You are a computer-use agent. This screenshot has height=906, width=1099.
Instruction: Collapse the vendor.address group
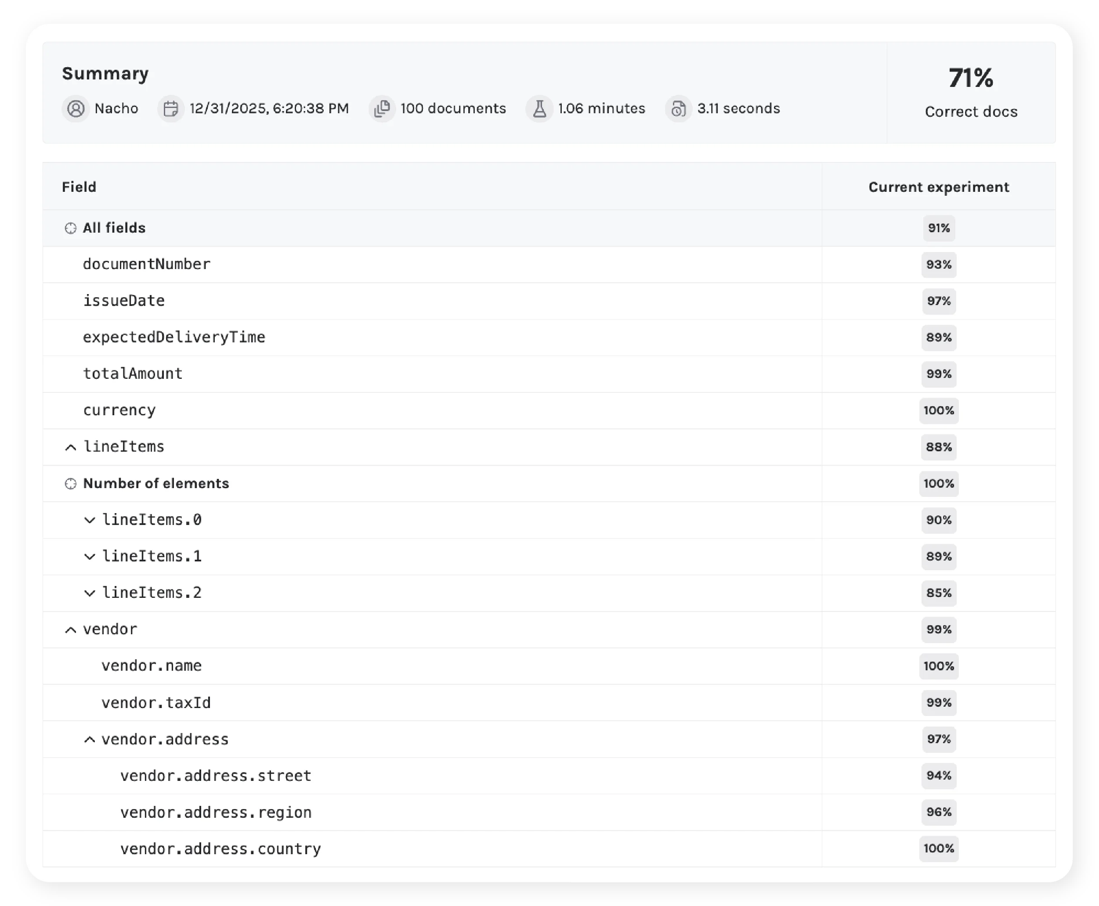(x=90, y=740)
